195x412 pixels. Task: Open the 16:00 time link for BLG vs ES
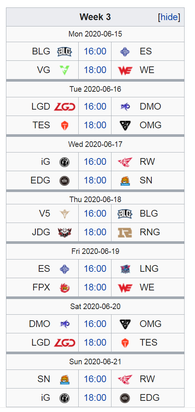[95, 51]
